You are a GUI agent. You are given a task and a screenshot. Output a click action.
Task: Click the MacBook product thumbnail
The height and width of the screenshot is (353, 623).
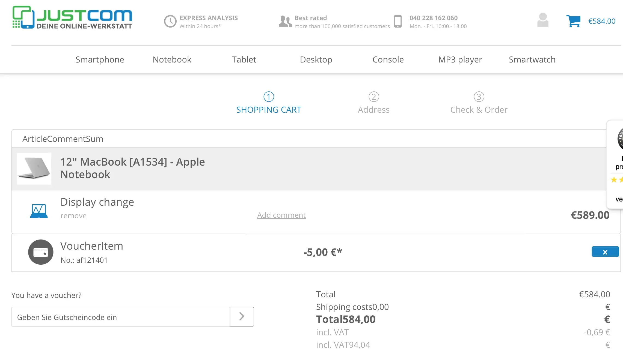[34, 169]
